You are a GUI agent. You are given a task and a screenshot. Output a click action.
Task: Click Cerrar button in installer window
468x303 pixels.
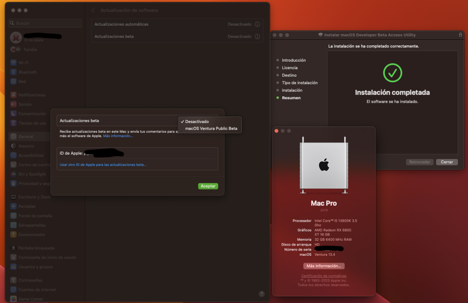[x=447, y=162]
